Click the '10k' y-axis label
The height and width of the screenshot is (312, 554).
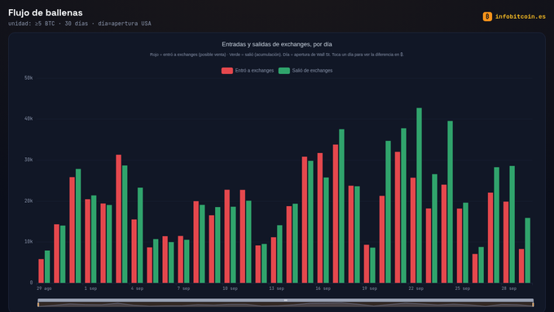coord(29,242)
